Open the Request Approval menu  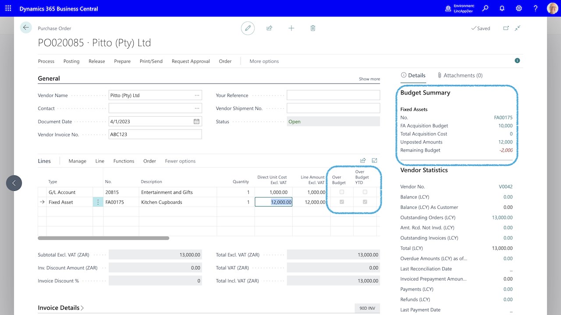[x=191, y=61]
